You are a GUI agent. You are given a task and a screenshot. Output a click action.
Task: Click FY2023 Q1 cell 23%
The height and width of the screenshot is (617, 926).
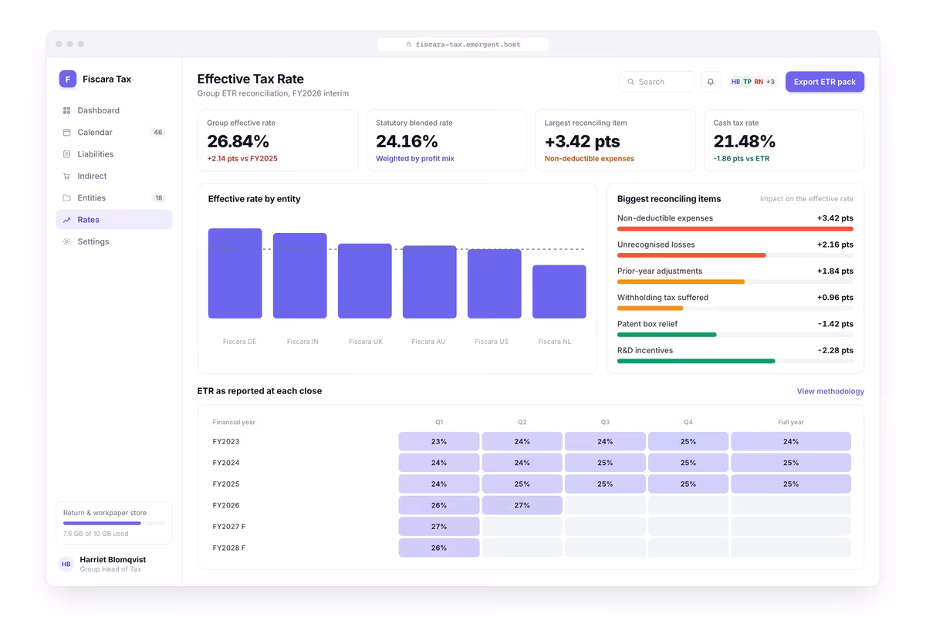(439, 442)
